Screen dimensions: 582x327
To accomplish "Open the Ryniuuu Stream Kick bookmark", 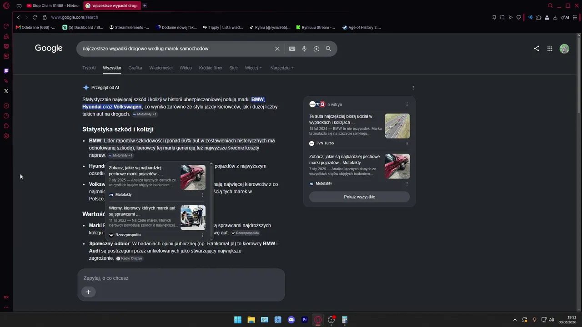I will (x=316, y=27).
